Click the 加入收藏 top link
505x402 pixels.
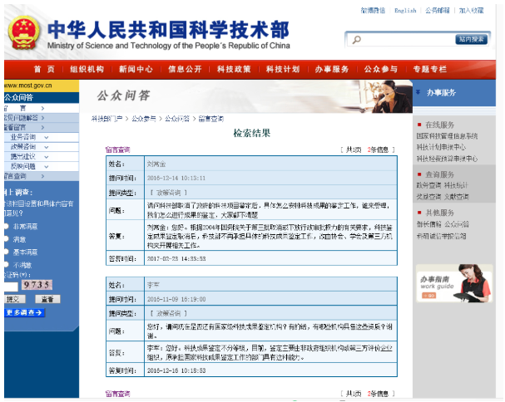tap(471, 11)
